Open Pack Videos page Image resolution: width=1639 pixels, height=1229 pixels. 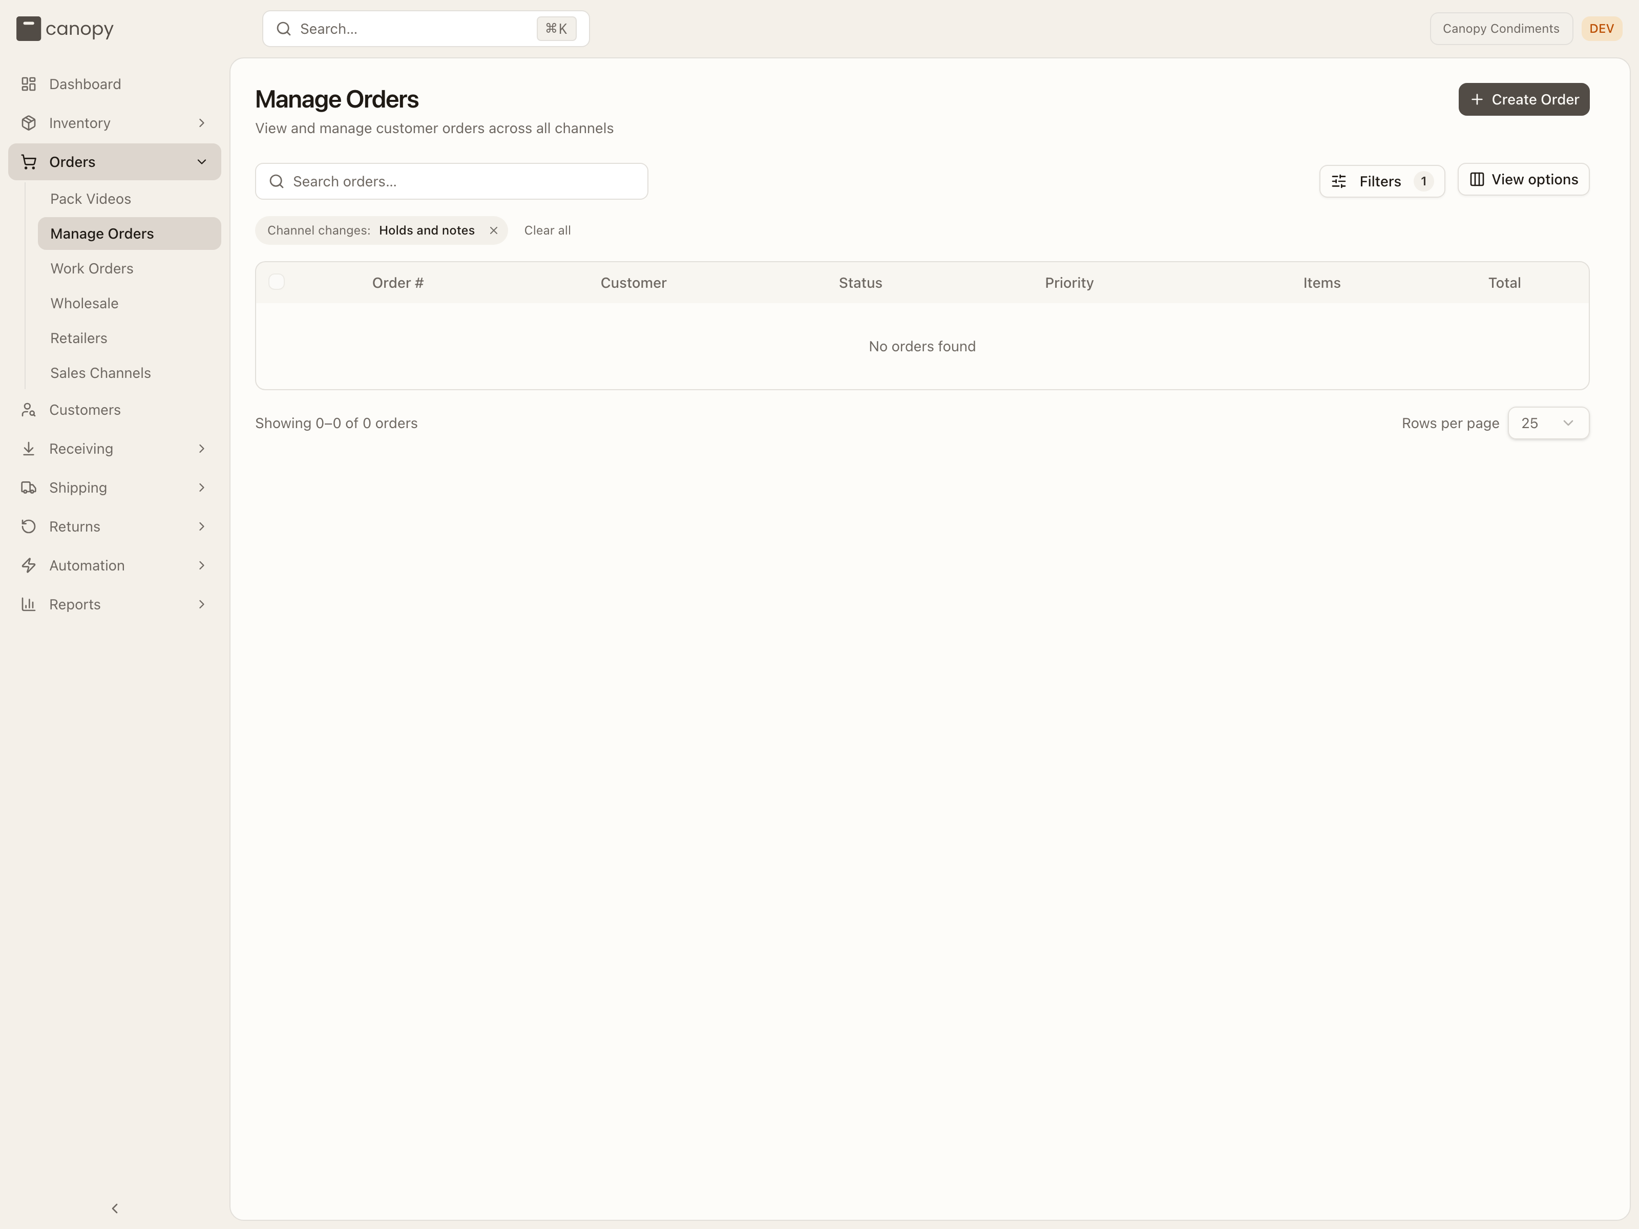(130, 199)
